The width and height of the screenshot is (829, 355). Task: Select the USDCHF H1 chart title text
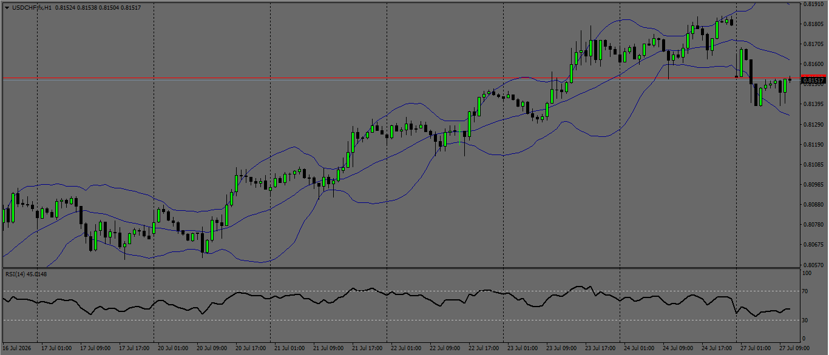click(x=32, y=7)
